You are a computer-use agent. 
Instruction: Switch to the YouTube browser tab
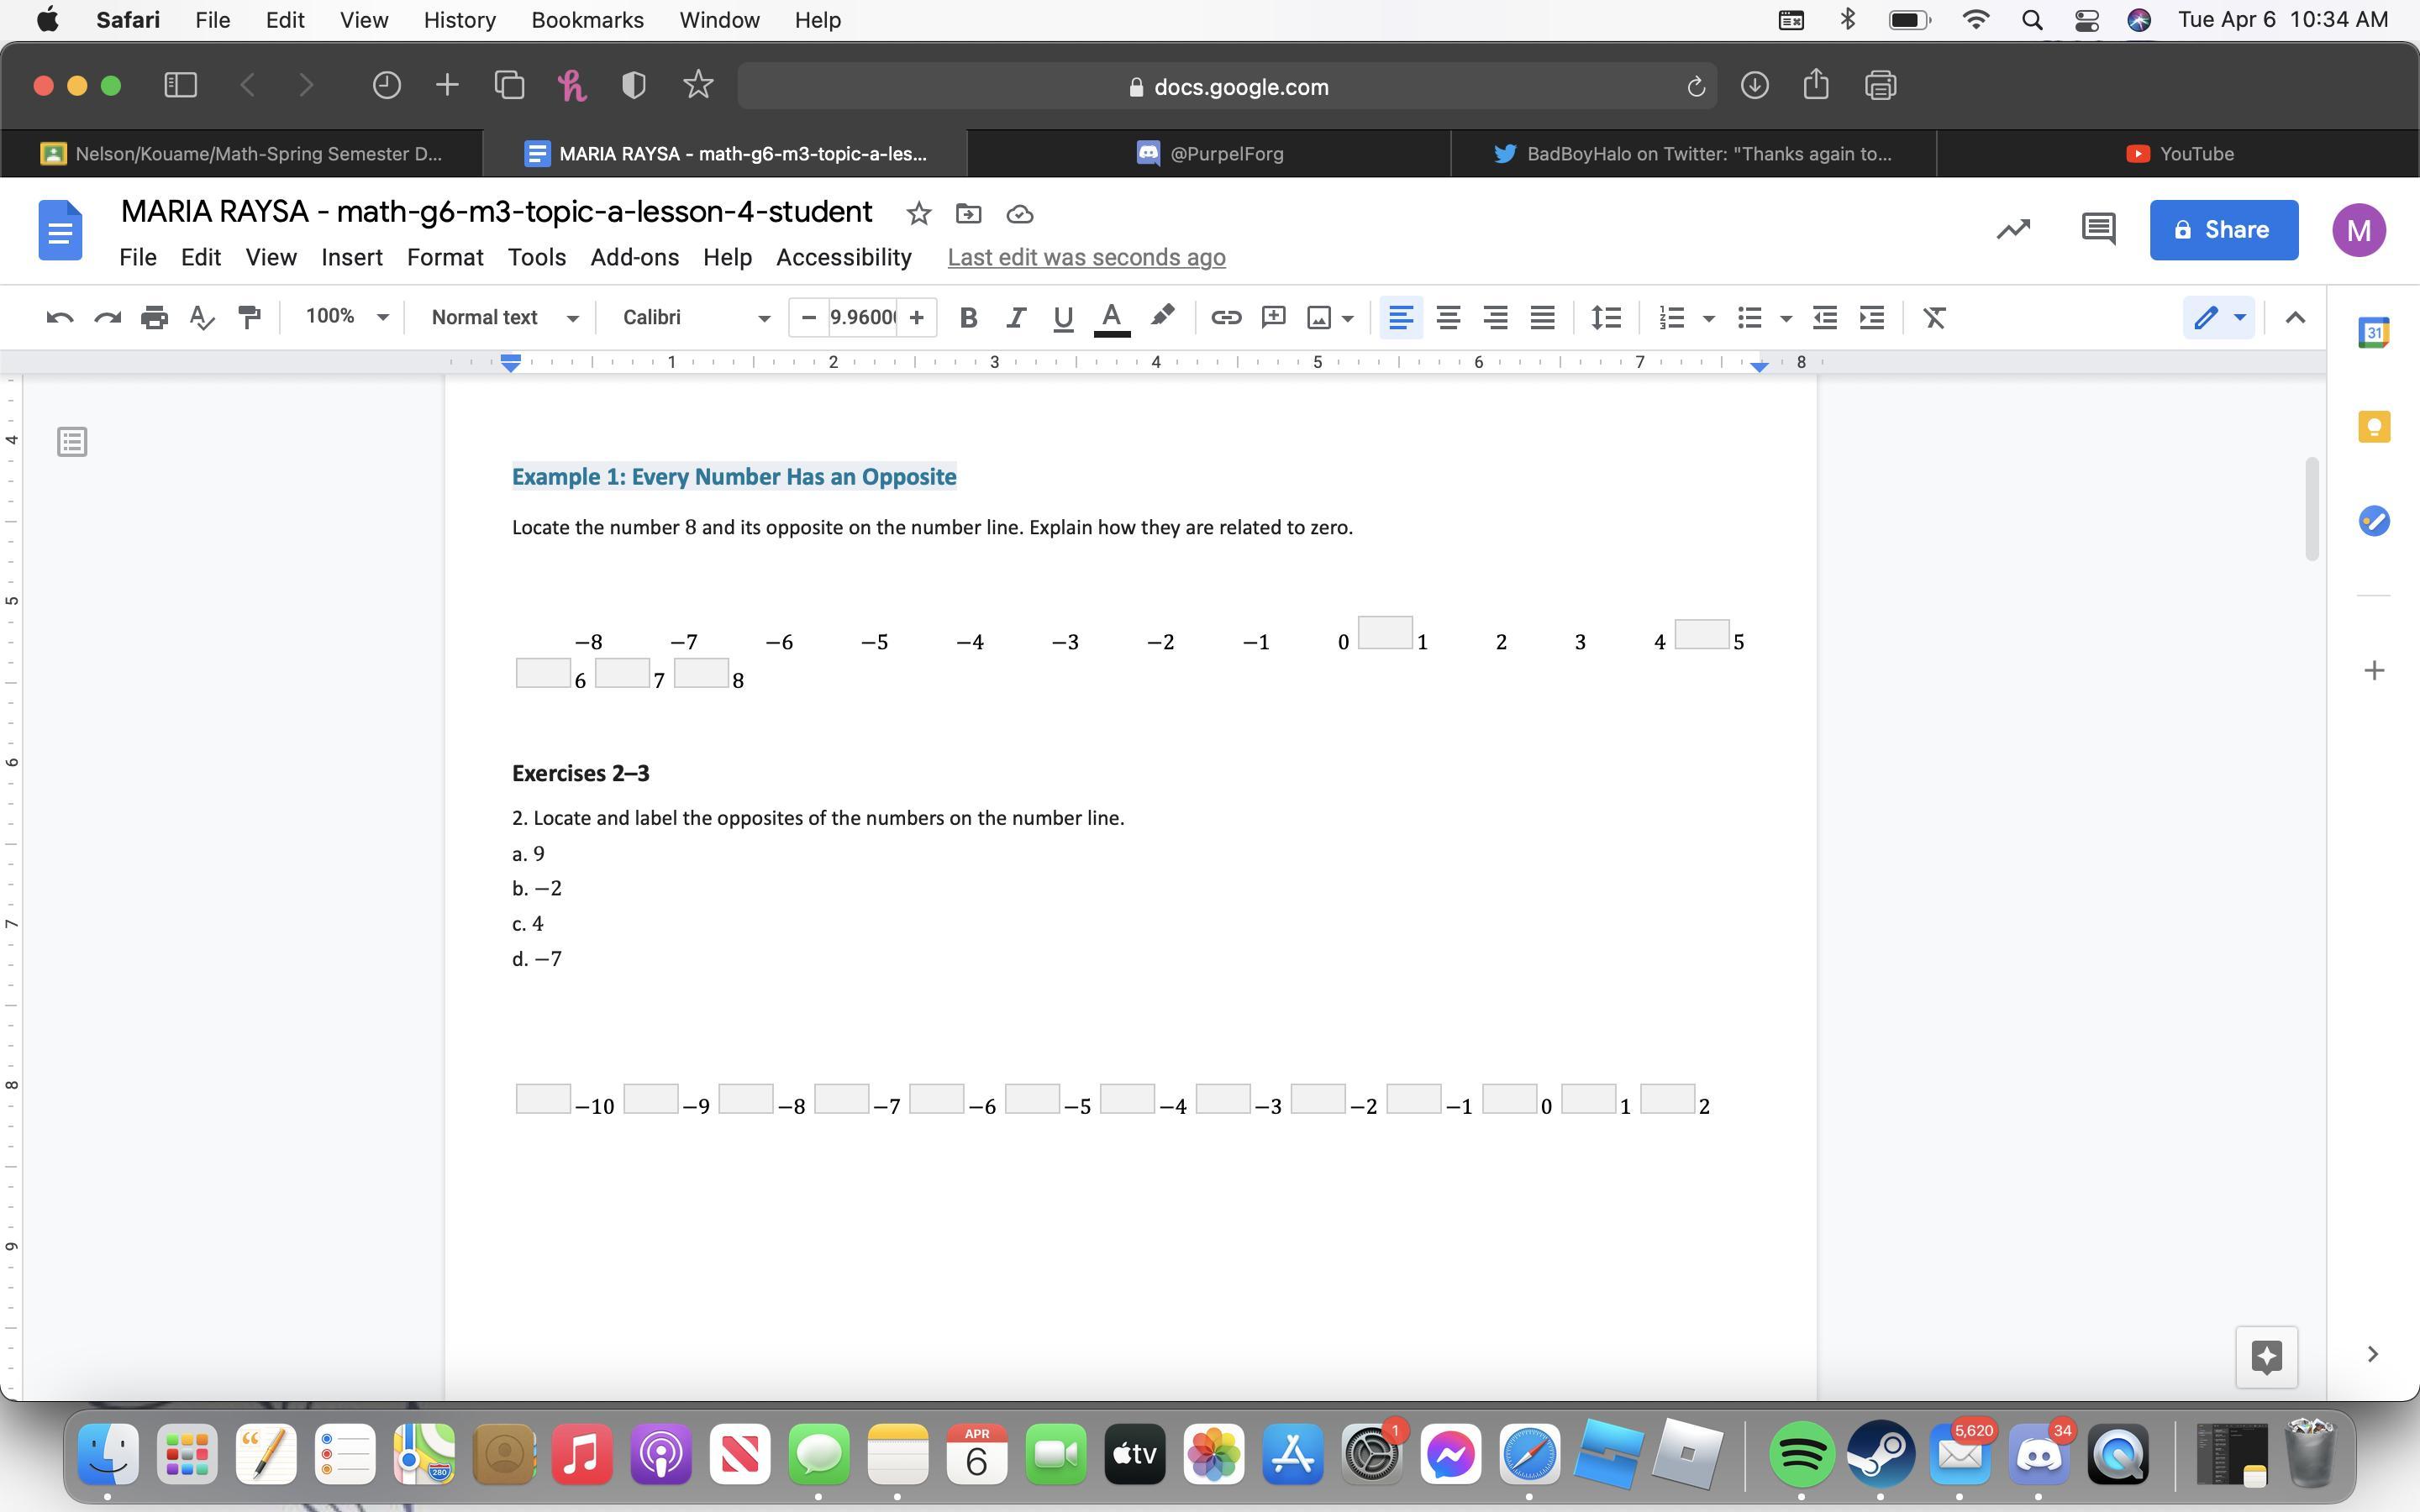tap(2179, 153)
